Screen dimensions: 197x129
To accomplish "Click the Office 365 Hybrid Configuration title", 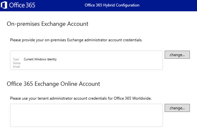I will tap(112, 5).
